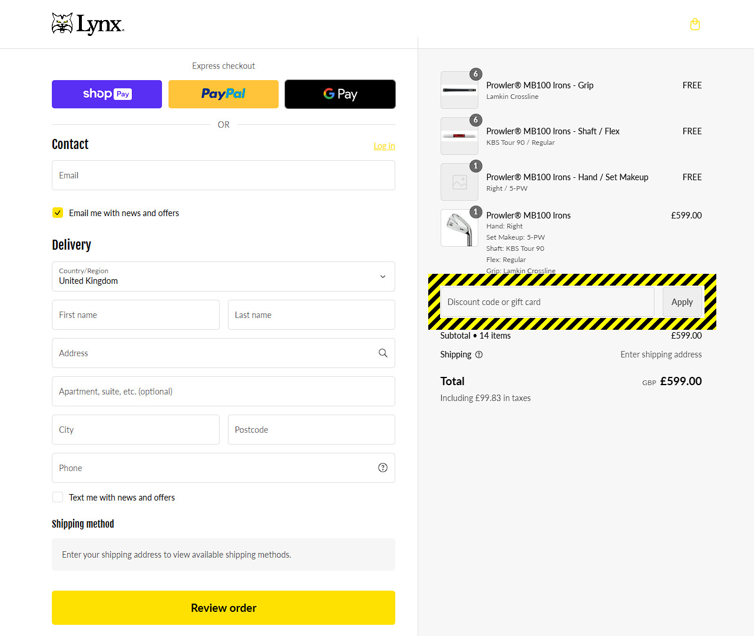Click the total '£599.00' amount
This screenshot has width=754, height=636.
pyautogui.click(x=681, y=381)
